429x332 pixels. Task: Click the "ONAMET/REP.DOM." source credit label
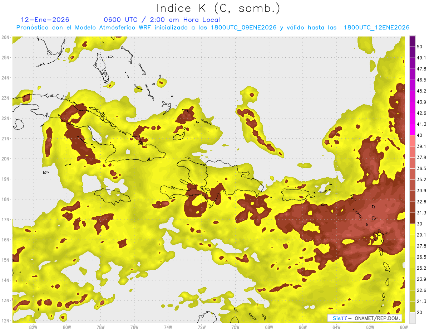(x=377, y=318)
